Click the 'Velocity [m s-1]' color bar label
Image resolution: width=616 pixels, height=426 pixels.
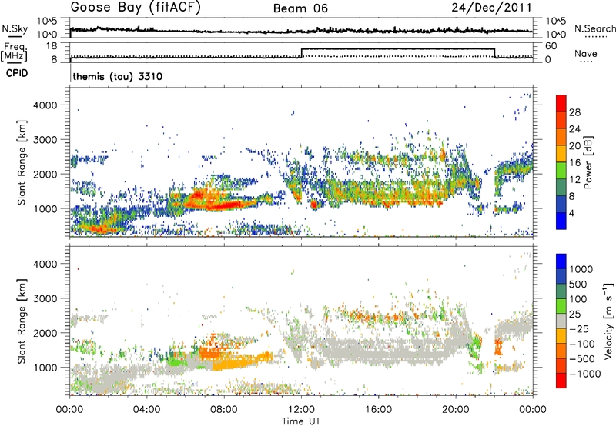[x=608, y=320]
